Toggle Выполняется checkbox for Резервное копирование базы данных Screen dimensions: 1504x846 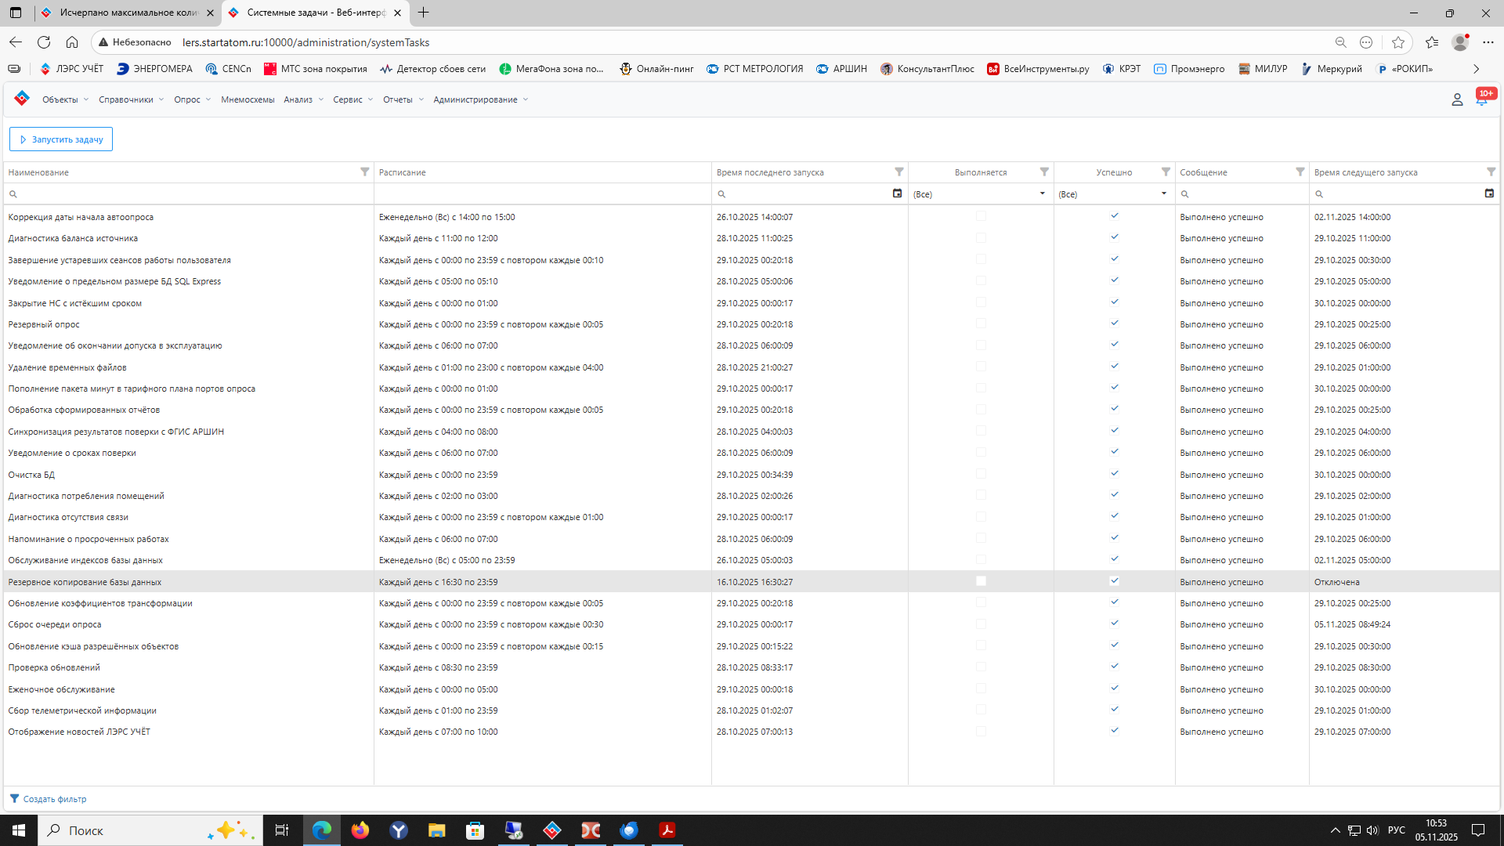[981, 581]
